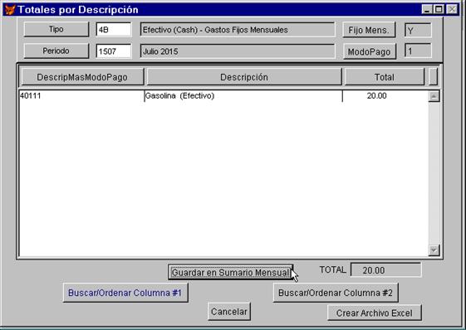The image size is (466, 330).
Task: Click the vertical scrollbar track of the grid
Action: [434, 173]
